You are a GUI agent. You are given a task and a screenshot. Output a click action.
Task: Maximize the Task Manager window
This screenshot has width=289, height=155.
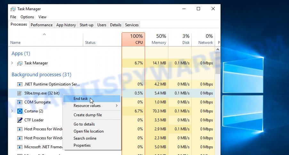click(x=198, y=9)
